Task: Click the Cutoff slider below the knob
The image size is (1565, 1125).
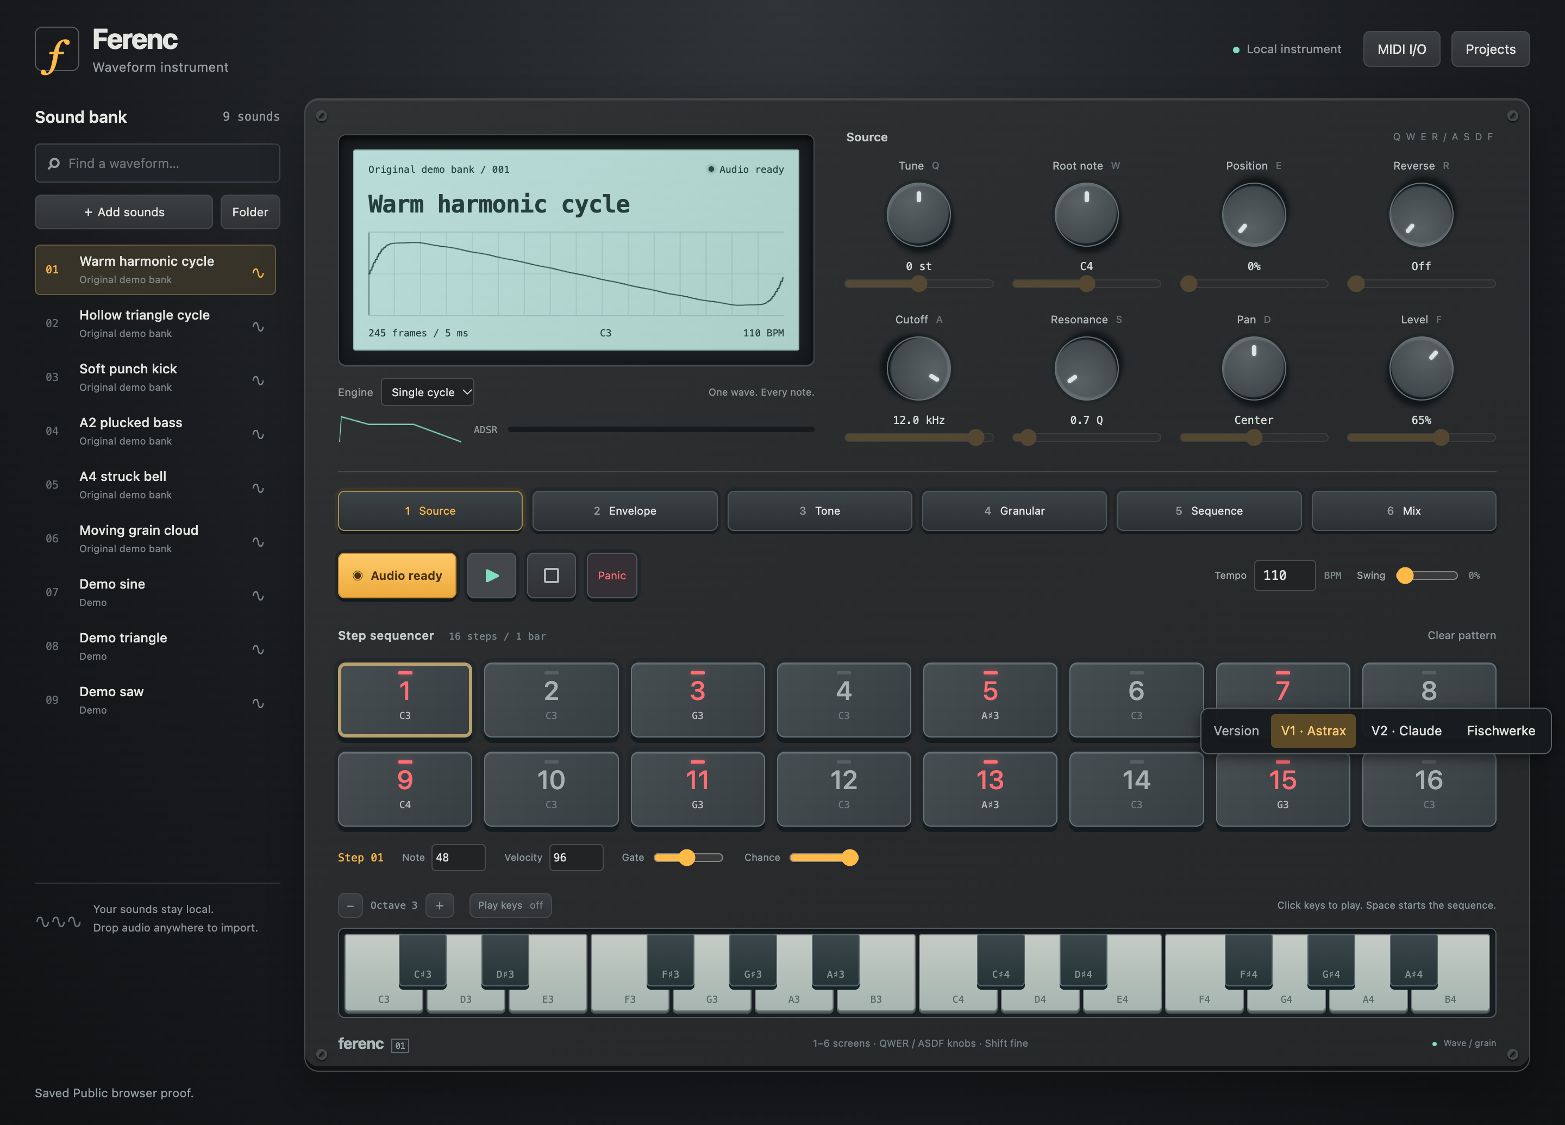Action: [918, 437]
